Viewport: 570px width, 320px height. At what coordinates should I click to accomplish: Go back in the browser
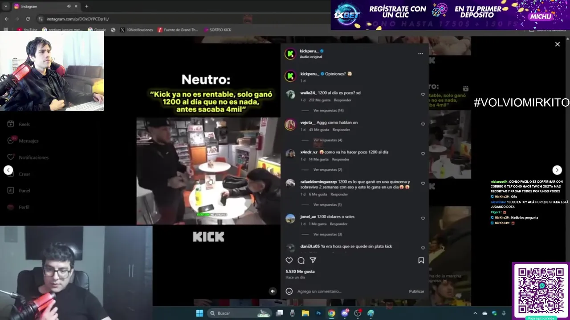coord(6,19)
